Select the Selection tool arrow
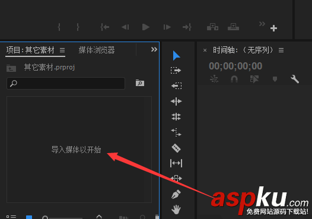Viewport: 312px width, 219px height. coord(176,56)
